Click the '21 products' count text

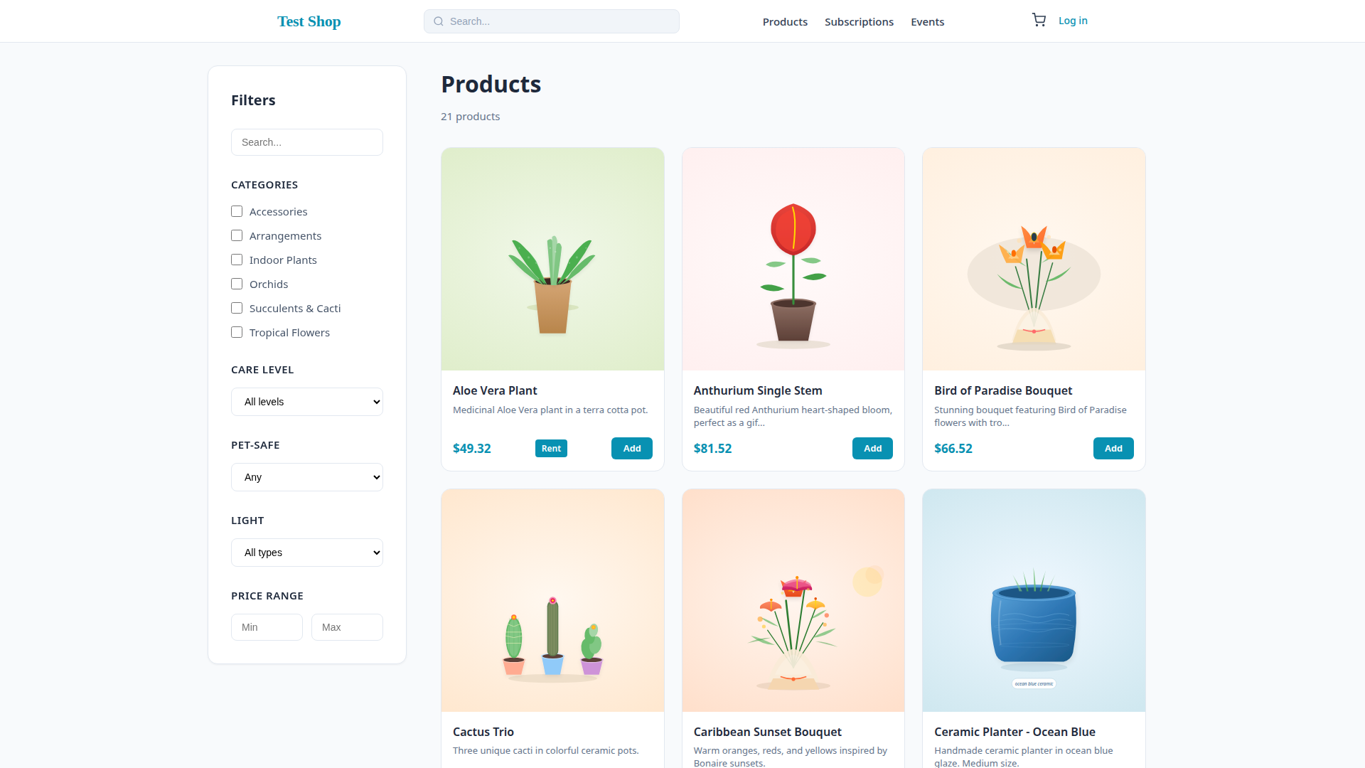tap(470, 117)
